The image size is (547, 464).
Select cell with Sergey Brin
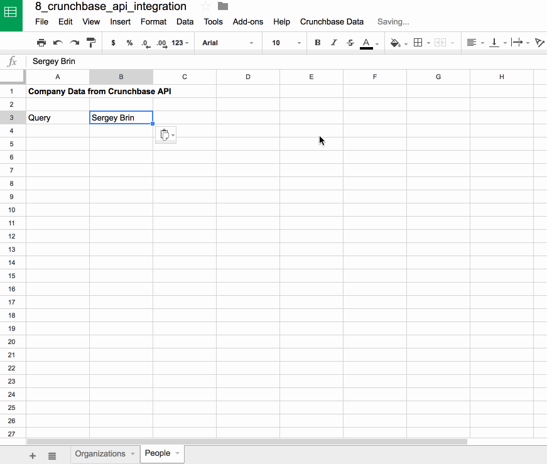coord(121,117)
